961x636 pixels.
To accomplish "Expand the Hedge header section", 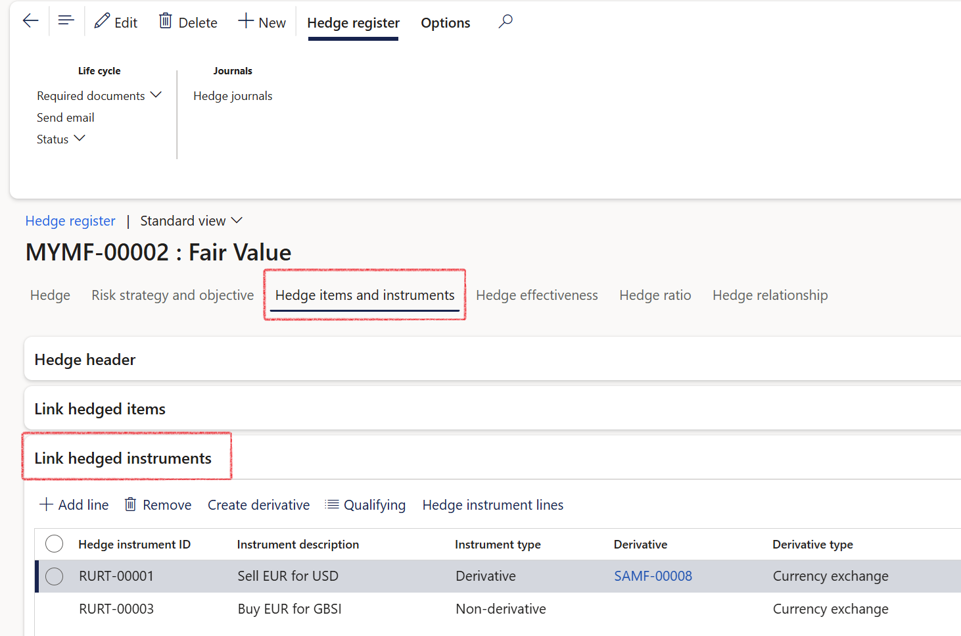I will pyautogui.click(x=85, y=360).
